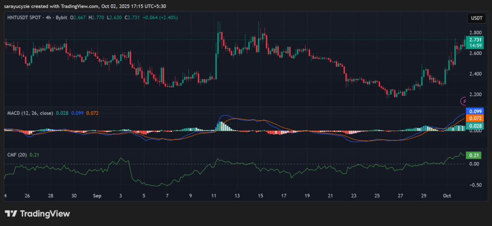The height and width of the screenshot is (226, 492).
Task: Click the TradingView logo icon
Action: 11,213
